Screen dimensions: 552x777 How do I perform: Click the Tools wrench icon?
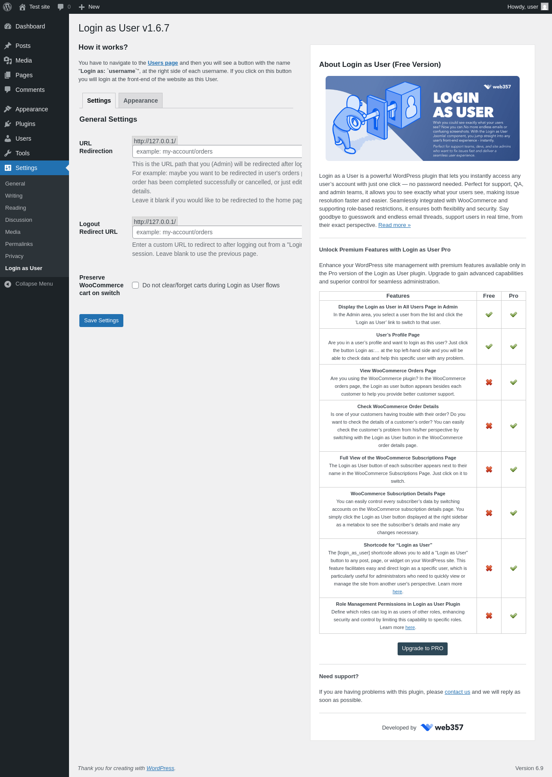8,153
